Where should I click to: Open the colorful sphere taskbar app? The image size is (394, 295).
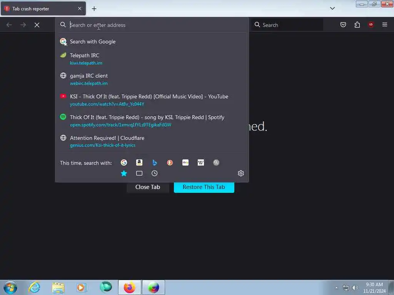click(x=154, y=287)
